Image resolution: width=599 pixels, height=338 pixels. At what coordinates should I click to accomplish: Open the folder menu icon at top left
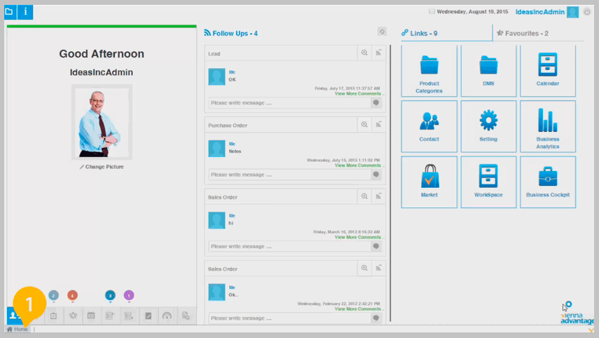coord(10,12)
